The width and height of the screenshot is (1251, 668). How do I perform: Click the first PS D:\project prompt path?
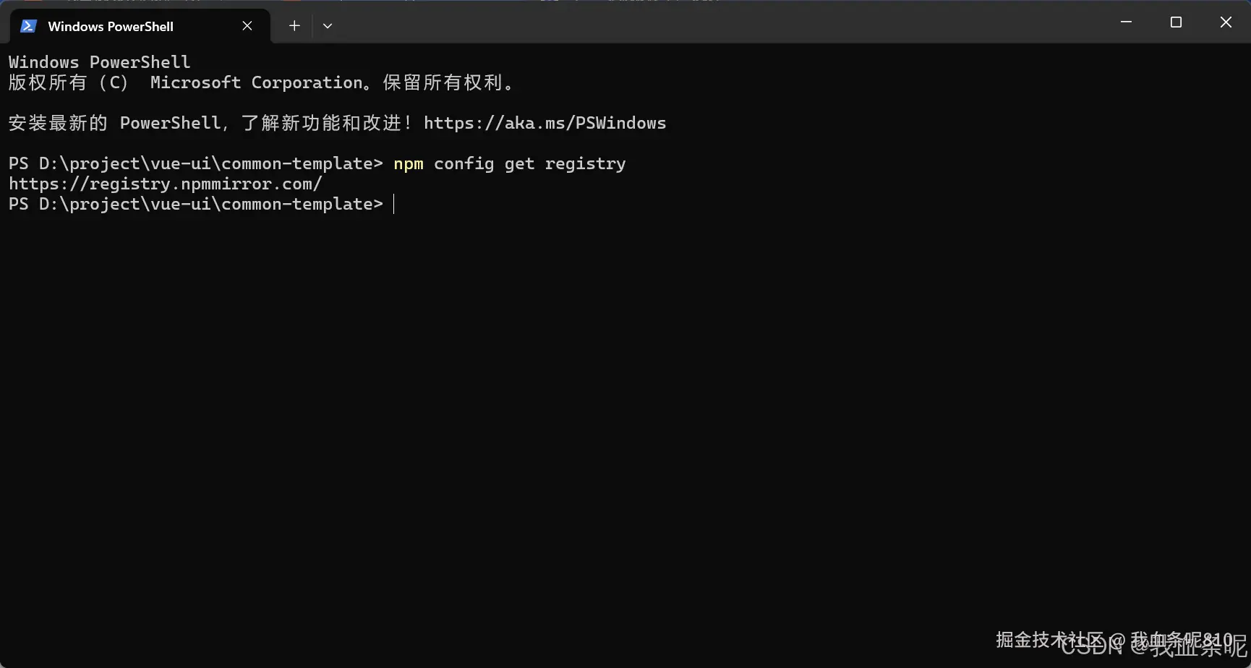pos(196,164)
